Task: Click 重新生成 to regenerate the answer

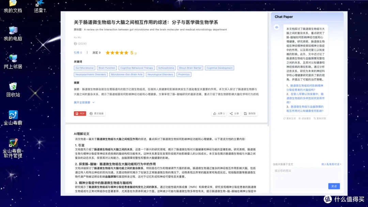Action: coord(289,118)
